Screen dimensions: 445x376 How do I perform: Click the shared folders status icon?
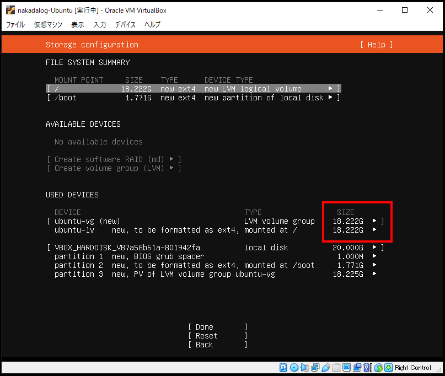(x=336, y=368)
